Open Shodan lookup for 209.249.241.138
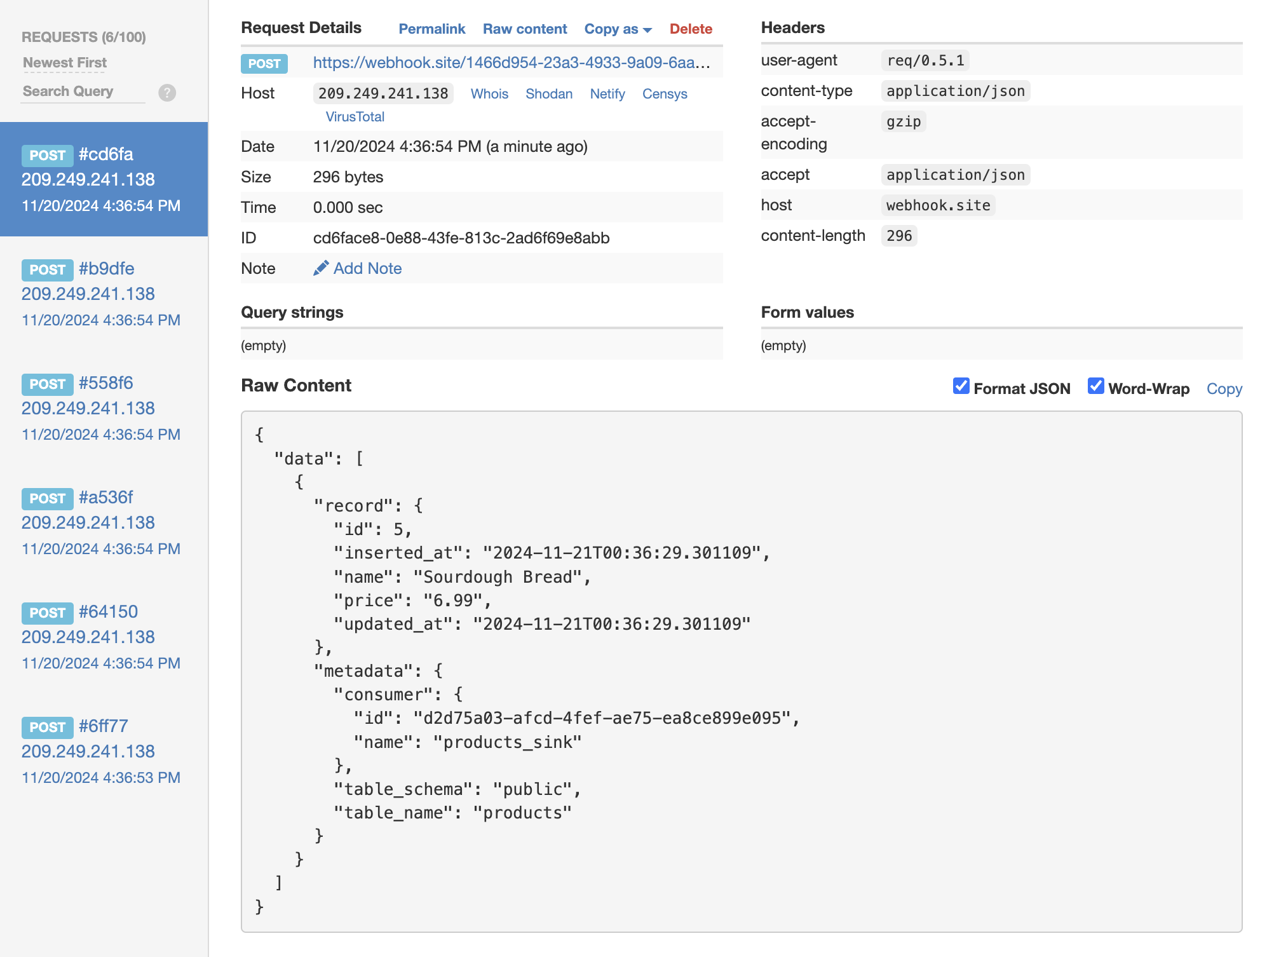1267x957 pixels. (x=548, y=93)
